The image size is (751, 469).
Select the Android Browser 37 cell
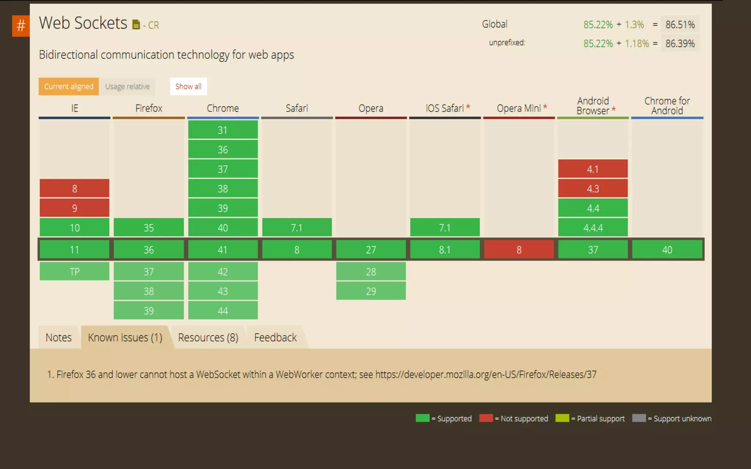click(x=593, y=250)
